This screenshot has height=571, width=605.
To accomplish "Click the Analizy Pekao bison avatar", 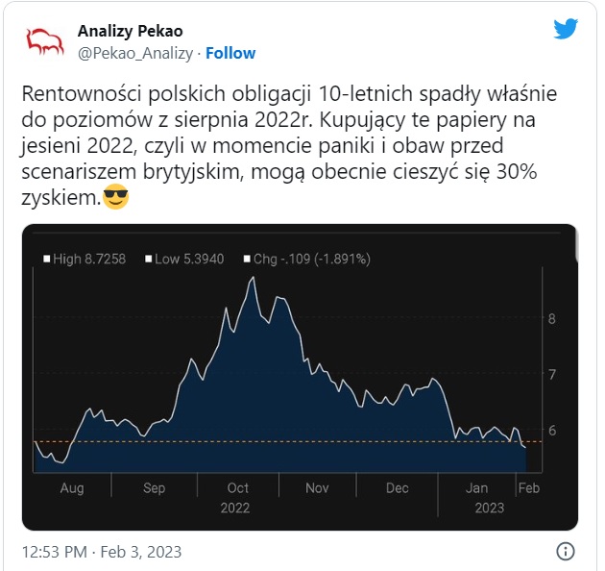I will [45, 41].
